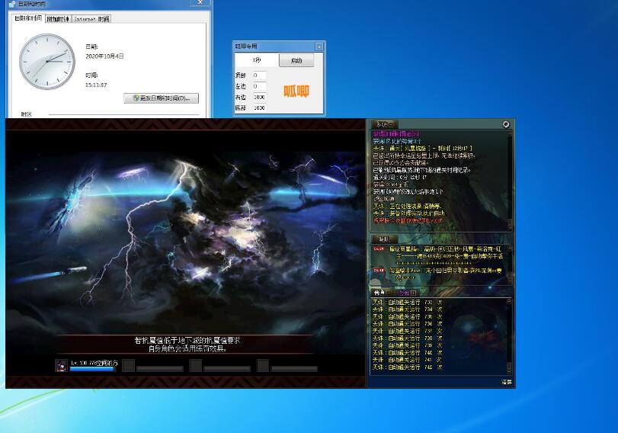The height and width of the screenshot is (433, 618).
Task: Click system log scrollbar up arrow
Action: pos(510,133)
